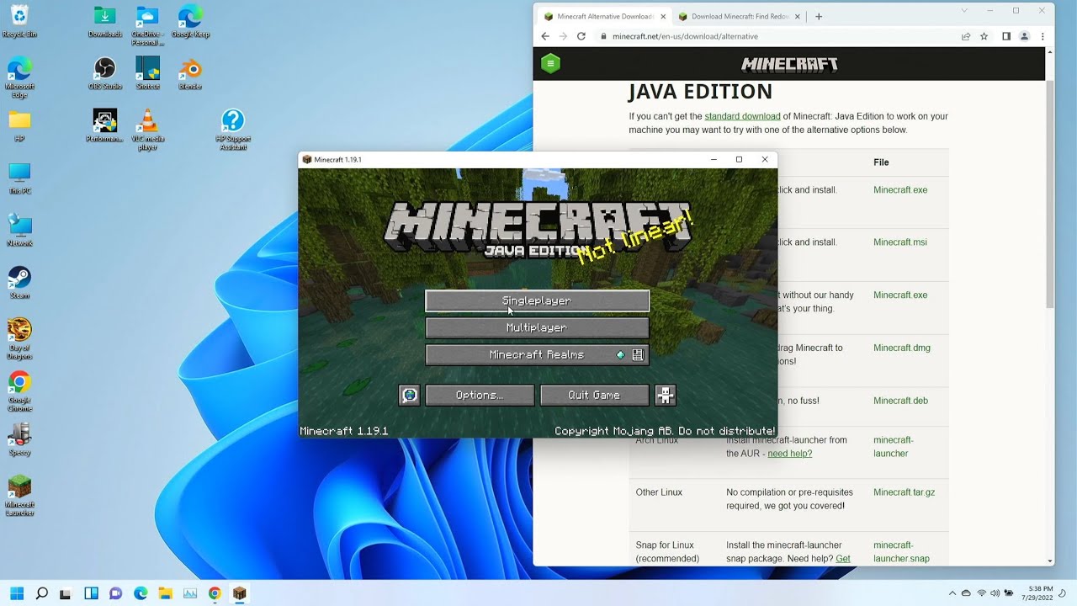Select the Blender desktop shortcut
The image size is (1077, 606).
pyautogui.click(x=190, y=73)
